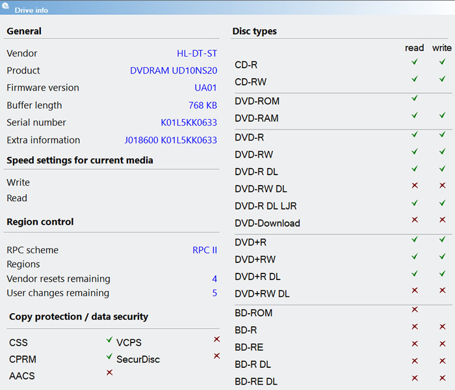The height and width of the screenshot is (390, 455).
Task: Click the DVD-RW DL read cross
Action: point(415,186)
